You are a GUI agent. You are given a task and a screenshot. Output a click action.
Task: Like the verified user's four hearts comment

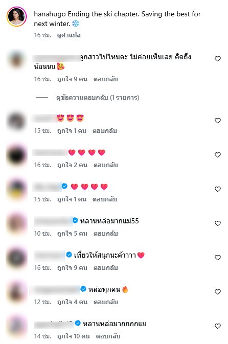pos(217,189)
